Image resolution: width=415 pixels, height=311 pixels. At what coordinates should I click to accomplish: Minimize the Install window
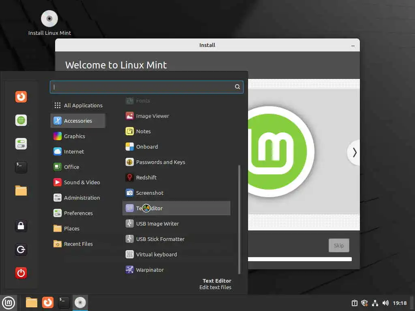353,45
